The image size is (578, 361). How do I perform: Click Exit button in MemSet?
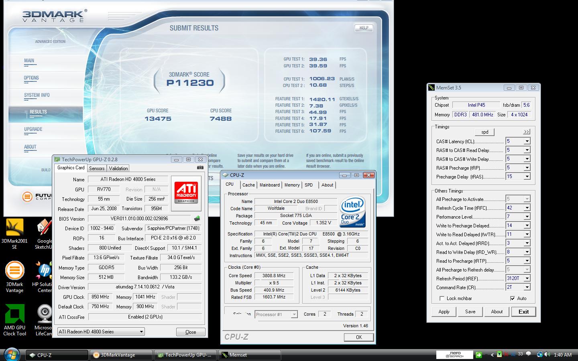(x=523, y=312)
